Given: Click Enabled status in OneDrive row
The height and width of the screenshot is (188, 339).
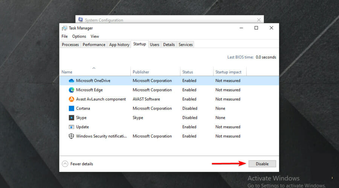Looking at the screenshot, I should point(189,81).
